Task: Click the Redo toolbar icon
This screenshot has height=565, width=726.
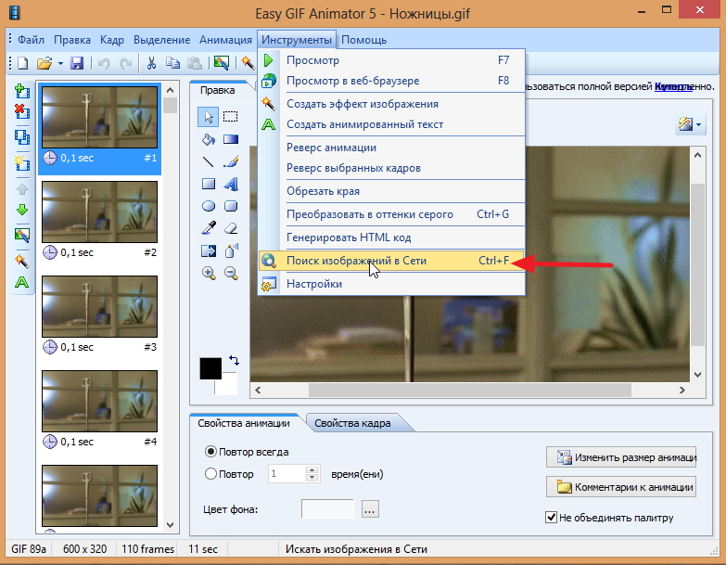Action: click(x=125, y=62)
